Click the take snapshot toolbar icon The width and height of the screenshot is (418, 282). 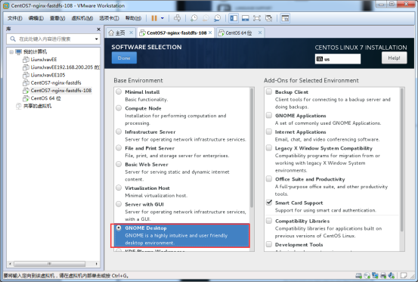pyautogui.click(x=194, y=18)
